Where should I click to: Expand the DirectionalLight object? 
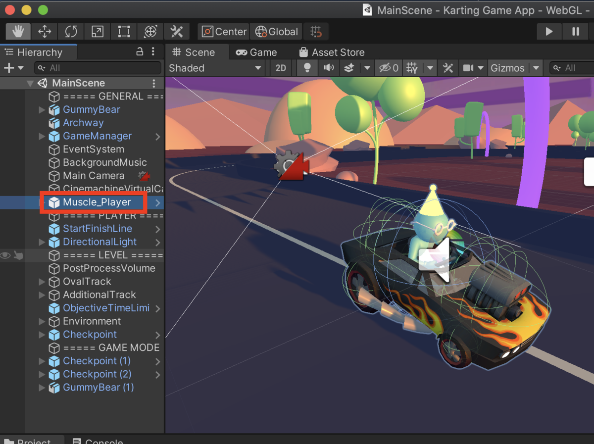pos(42,242)
